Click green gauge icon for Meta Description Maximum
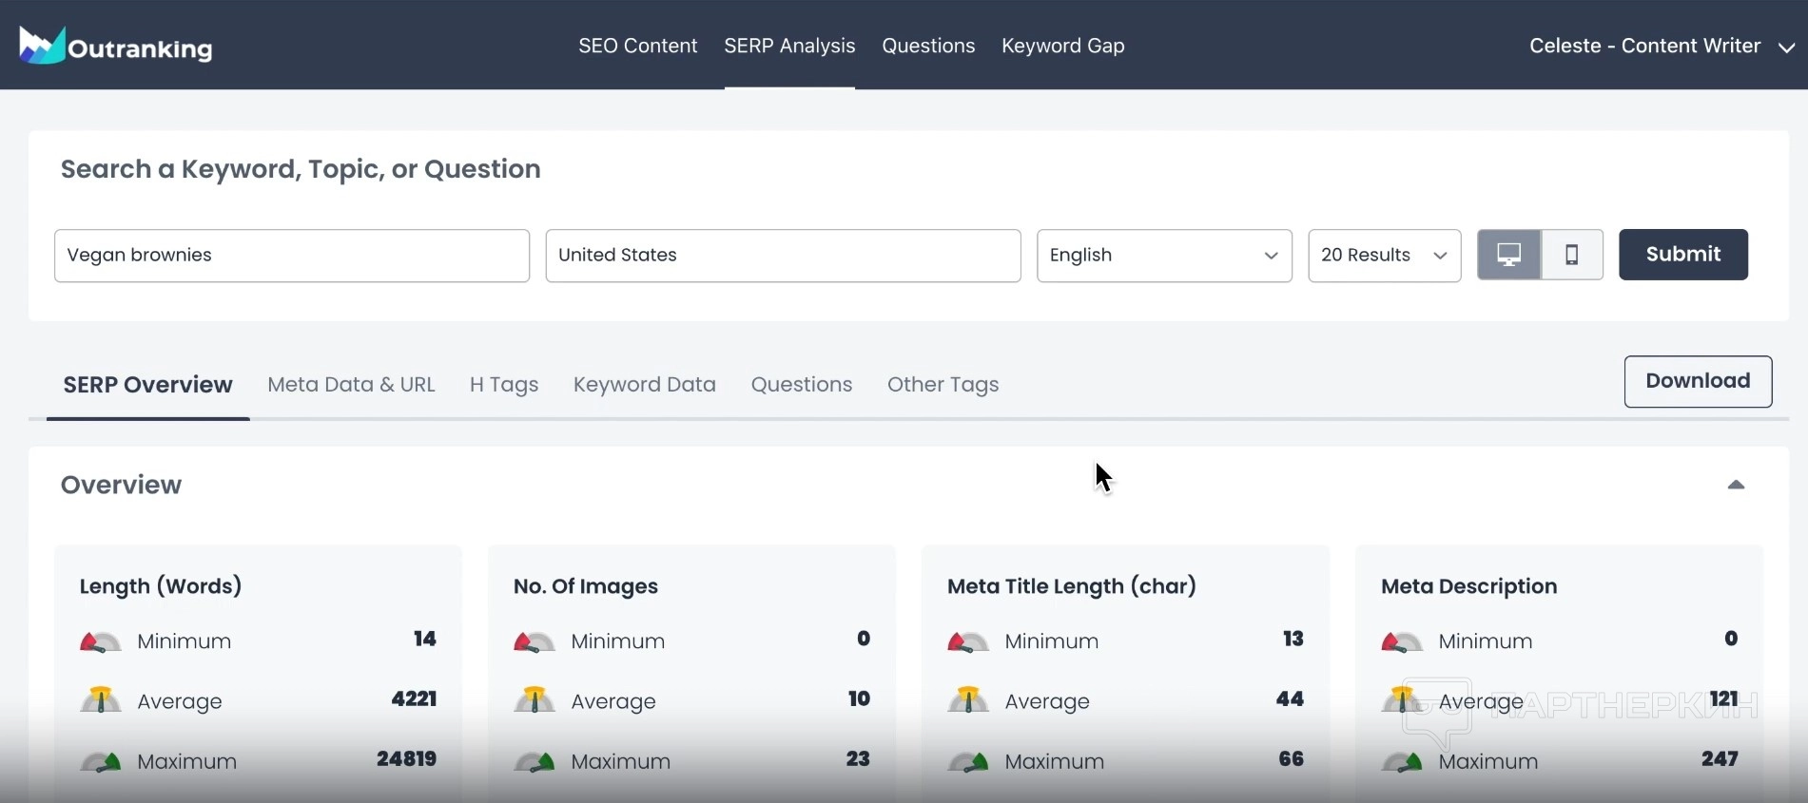This screenshot has width=1808, height=803. click(1401, 761)
